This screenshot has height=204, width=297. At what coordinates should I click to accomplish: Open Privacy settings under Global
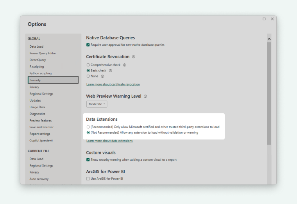(x=34, y=87)
